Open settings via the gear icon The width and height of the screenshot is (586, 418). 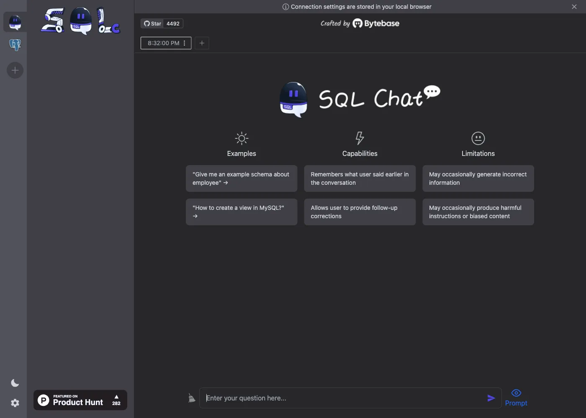click(x=15, y=403)
